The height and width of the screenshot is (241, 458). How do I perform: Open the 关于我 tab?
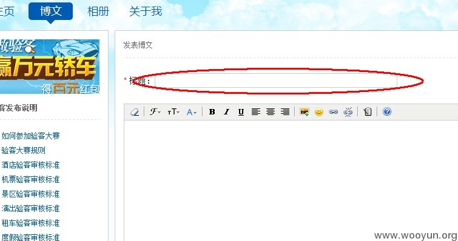pyautogui.click(x=146, y=12)
